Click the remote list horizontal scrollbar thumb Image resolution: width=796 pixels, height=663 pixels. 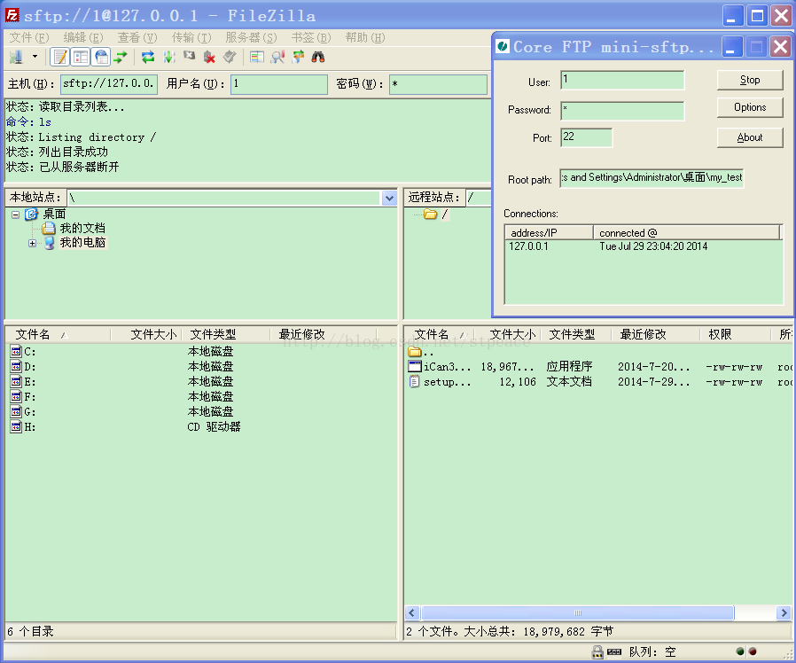578,612
